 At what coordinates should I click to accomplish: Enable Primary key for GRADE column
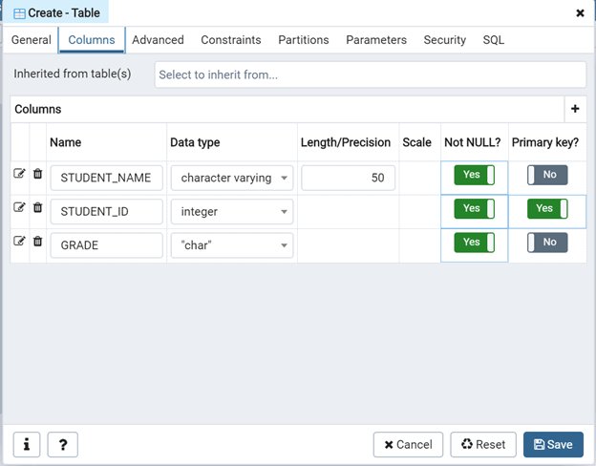coord(547,243)
